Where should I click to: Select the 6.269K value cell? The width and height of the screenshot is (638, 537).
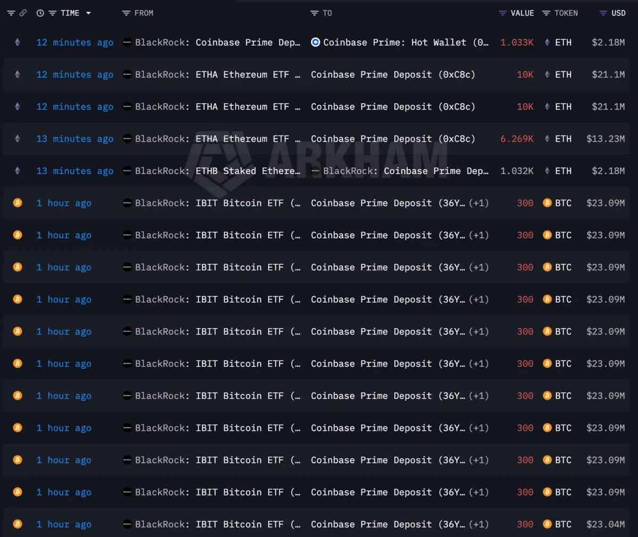pos(517,139)
